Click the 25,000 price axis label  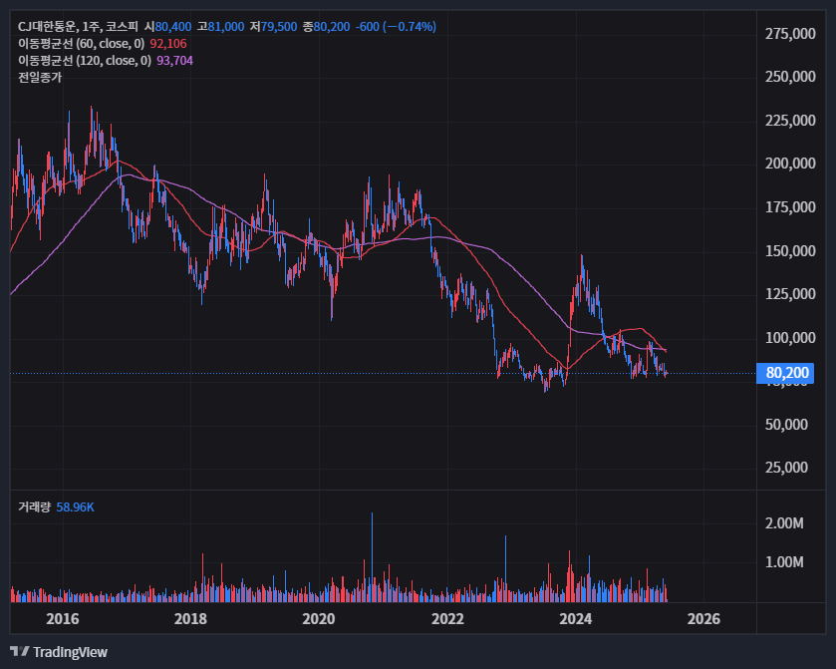click(x=786, y=468)
